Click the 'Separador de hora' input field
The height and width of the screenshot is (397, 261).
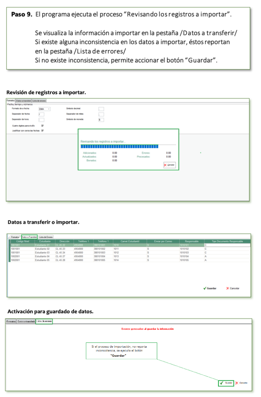click(41, 120)
